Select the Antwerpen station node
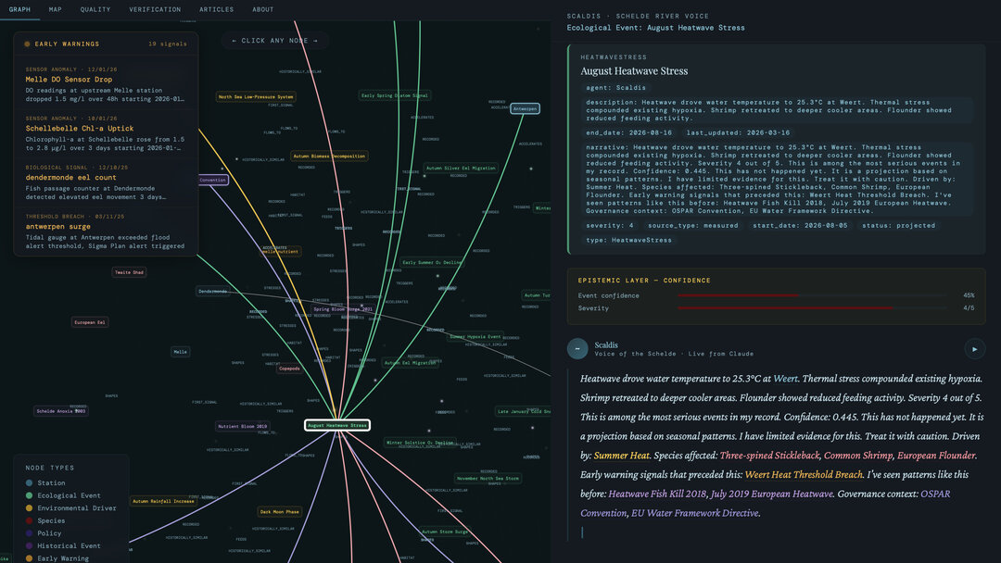 coord(525,109)
